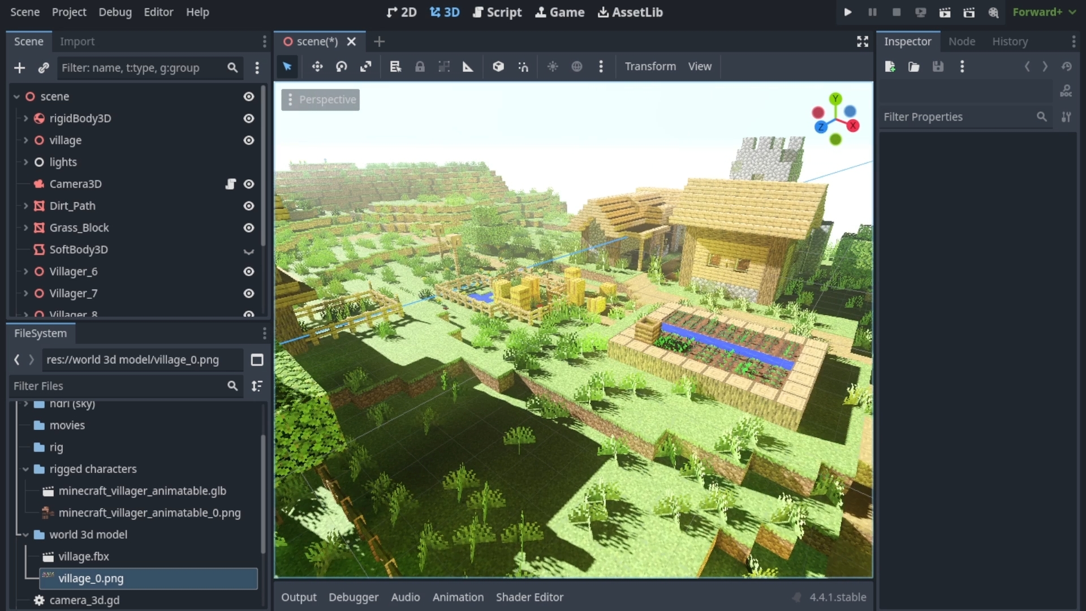Instantiate a child scene link icon

pos(44,68)
